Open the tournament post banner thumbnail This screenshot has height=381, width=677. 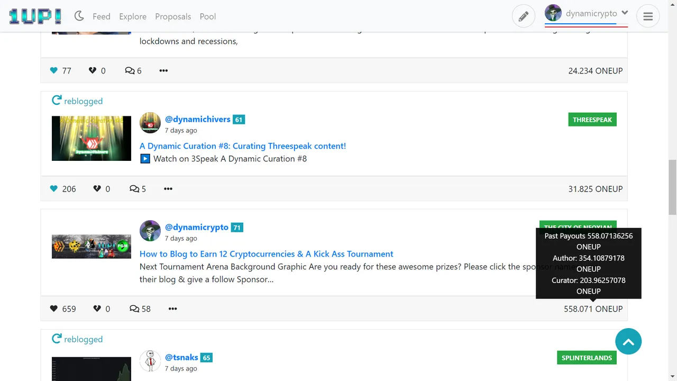tap(92, 246)
